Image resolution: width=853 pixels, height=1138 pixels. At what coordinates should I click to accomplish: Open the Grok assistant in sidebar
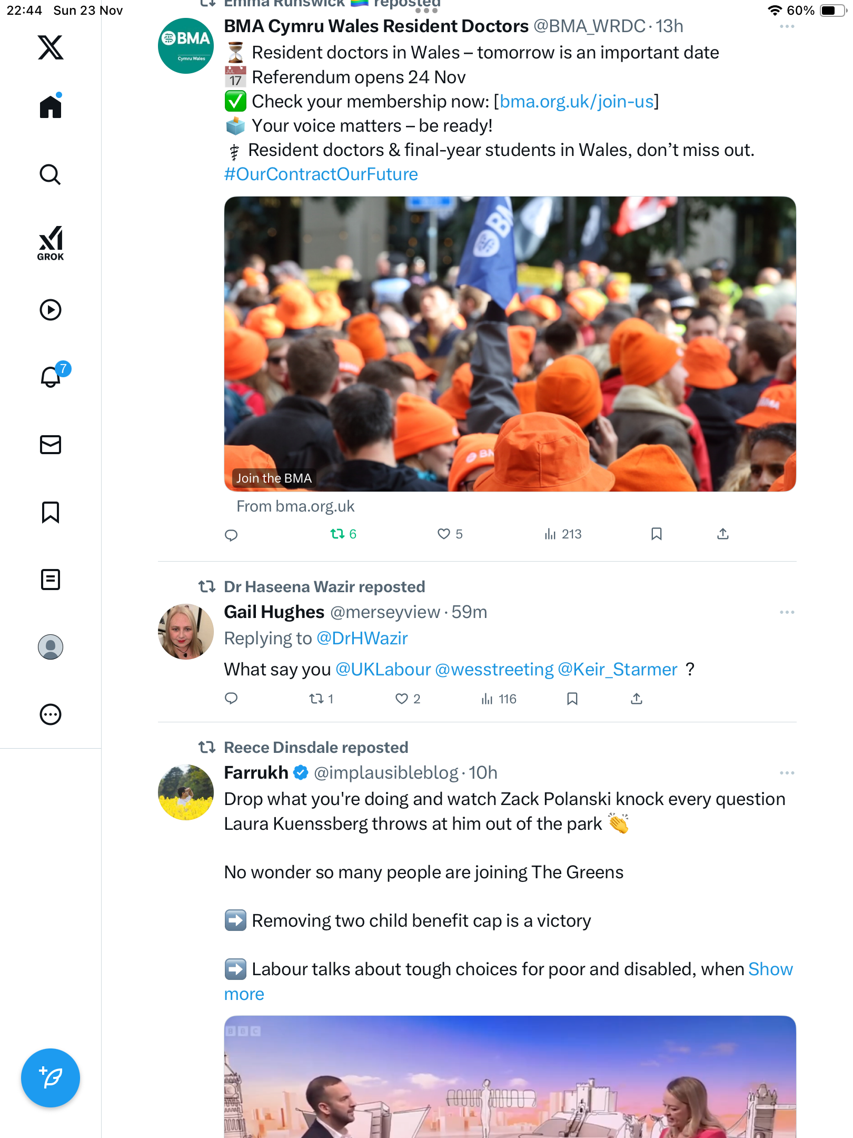51,243
